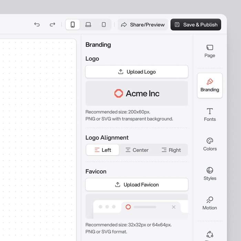Click the "Branding" panel title
Screen dimensions: 241x241
pyautogui.click(x=98, y=45)
